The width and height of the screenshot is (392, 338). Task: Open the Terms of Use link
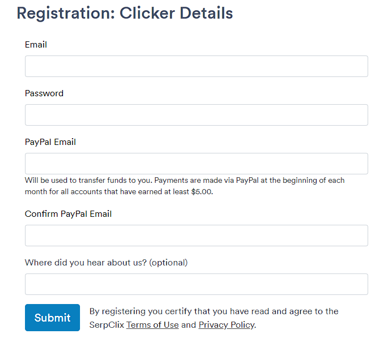152,325
